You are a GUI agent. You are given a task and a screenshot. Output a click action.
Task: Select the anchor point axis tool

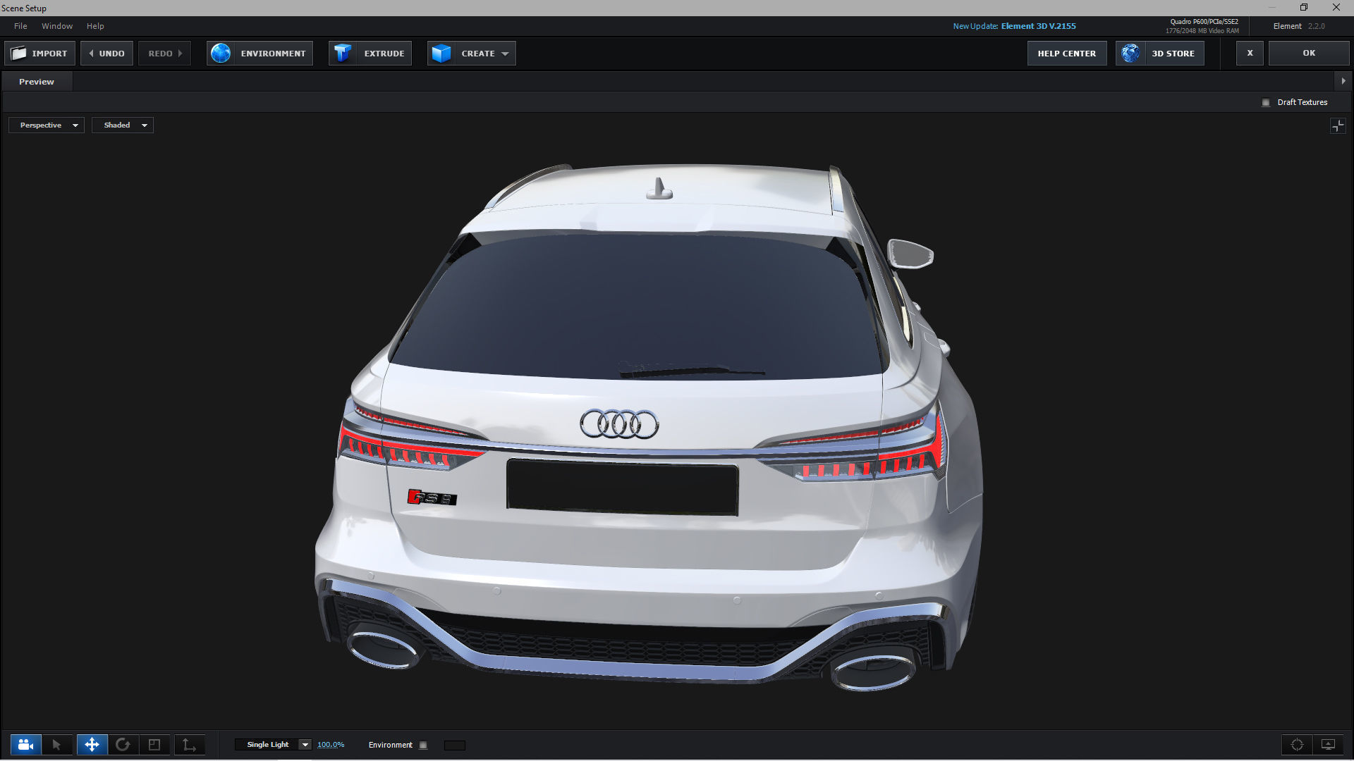[189, 745]
